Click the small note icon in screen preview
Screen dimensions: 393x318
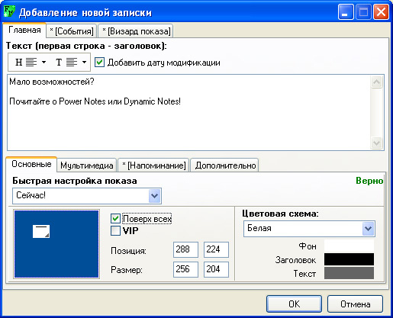pyautogui.click(x=41, y=231)
